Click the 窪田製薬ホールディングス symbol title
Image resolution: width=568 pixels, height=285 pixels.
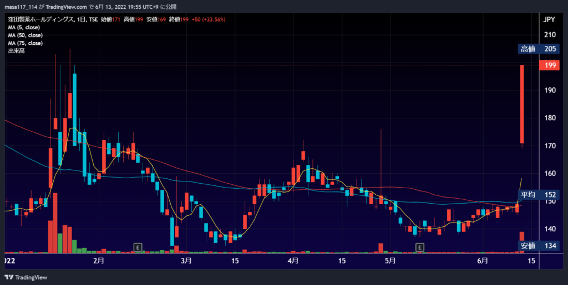coord(40,20)
